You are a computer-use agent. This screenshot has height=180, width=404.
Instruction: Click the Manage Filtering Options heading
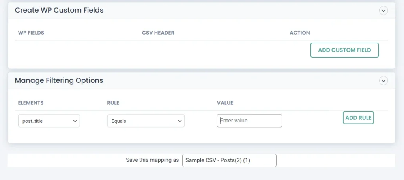pos(59,80)
